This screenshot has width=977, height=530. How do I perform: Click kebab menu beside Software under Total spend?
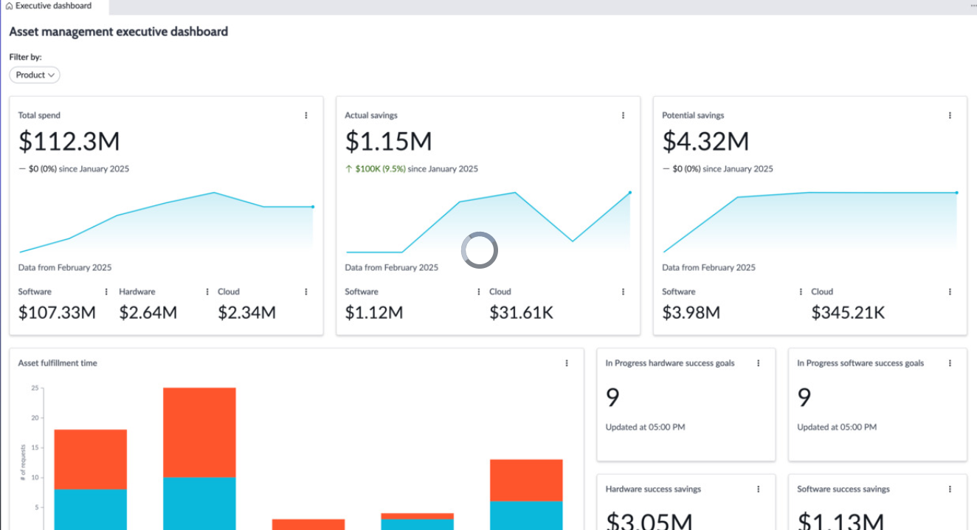click(106, 292)
